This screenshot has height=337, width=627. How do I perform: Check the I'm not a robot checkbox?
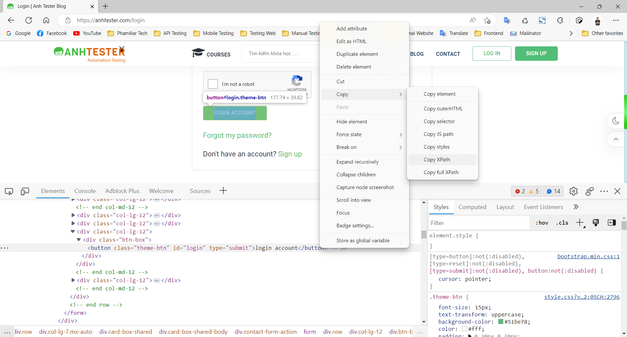click(213, 84)
